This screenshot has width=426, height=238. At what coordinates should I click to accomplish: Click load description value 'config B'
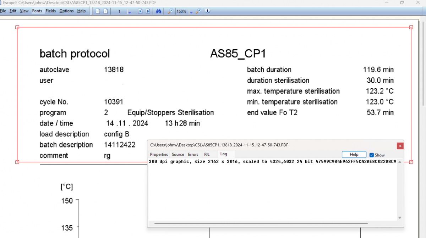tap(117, 134)
